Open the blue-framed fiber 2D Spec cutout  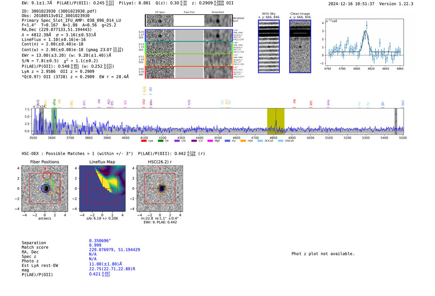click(160, 36)
